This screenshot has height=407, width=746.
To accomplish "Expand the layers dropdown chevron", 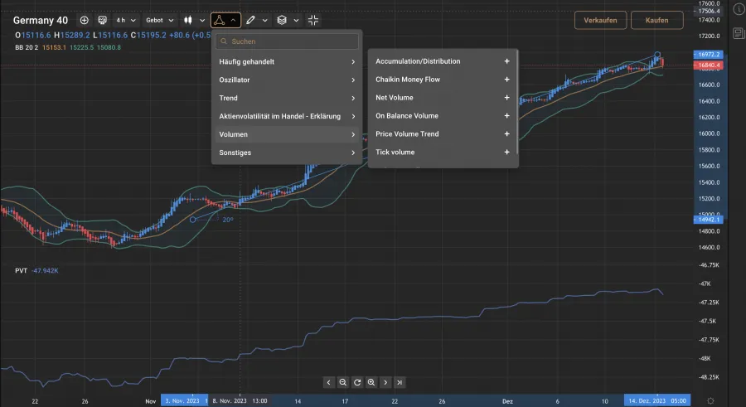I will (x=296, y=20).
